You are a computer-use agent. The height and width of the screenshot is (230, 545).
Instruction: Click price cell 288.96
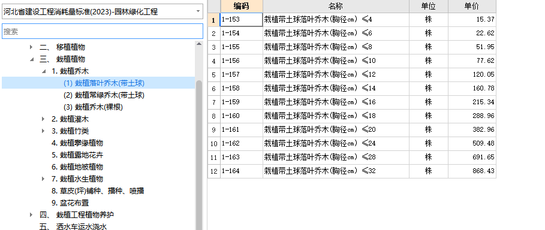pyautogui.click(x=472, y=116)
